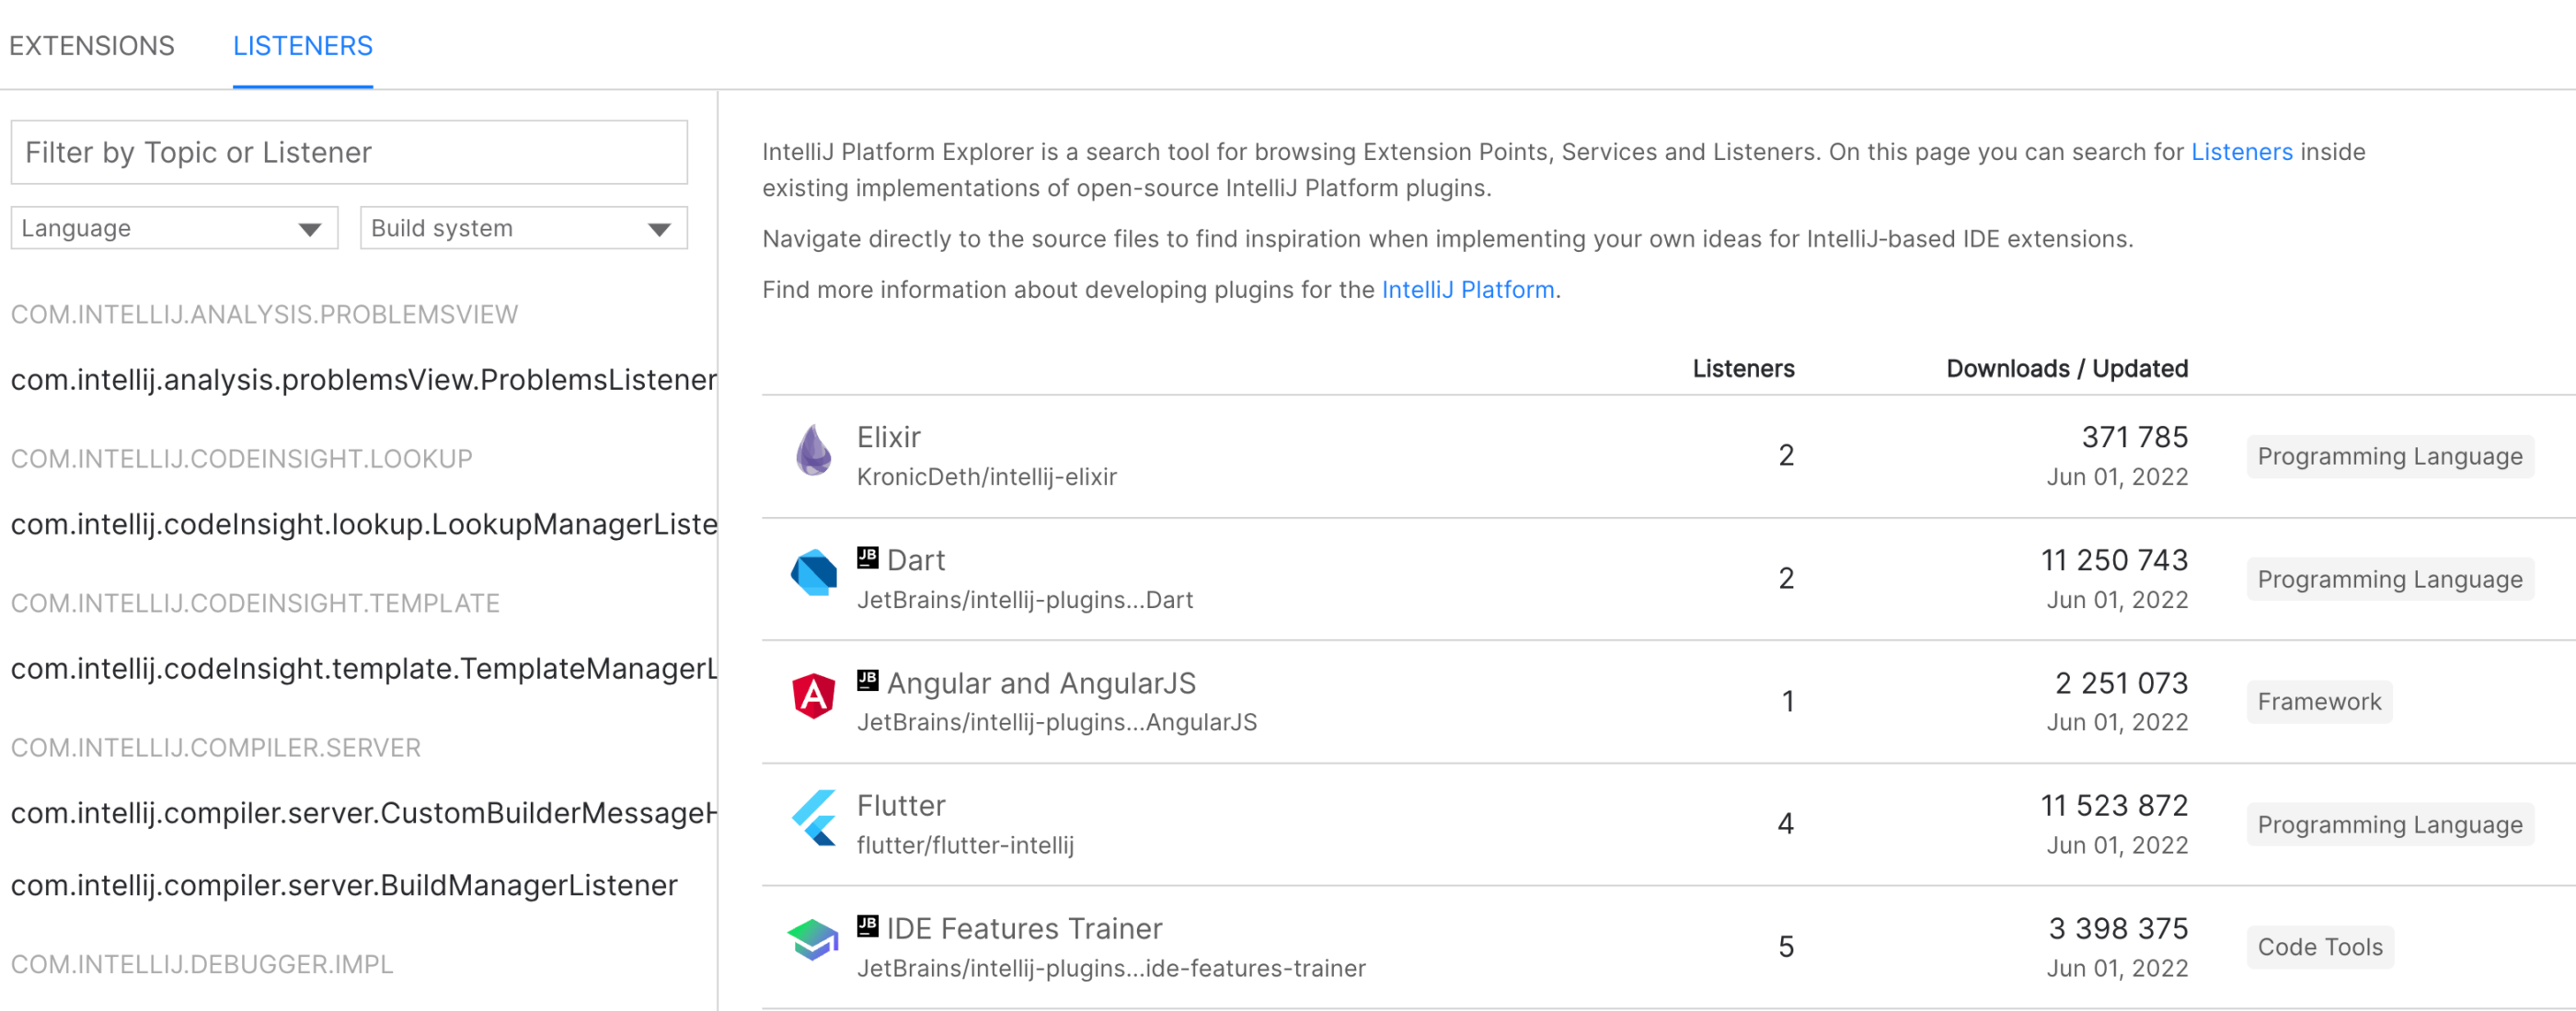Click the Angular shield logo icon
Image resolution: width=2576 pixels, height=1011 pixels.
[x=814, y=696]
